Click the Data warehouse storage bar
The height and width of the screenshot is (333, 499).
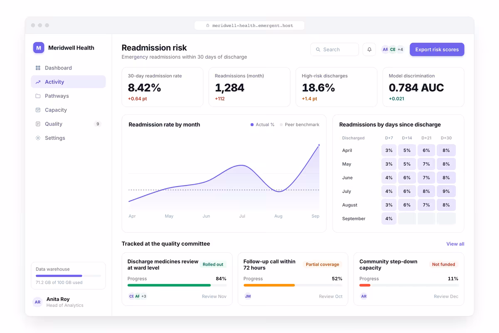[x=68, y=276]
